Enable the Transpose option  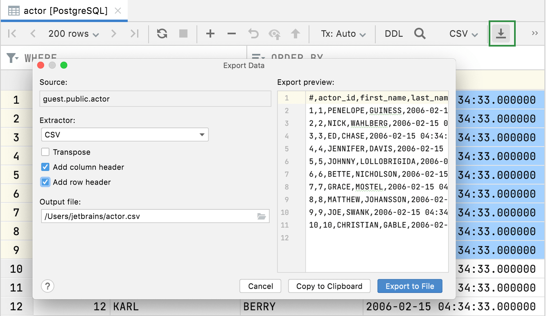[x=45, y=152]
